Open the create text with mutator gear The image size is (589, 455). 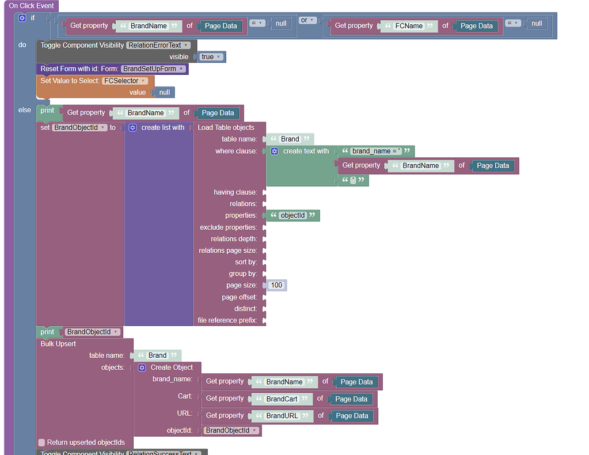coord(275,151)
